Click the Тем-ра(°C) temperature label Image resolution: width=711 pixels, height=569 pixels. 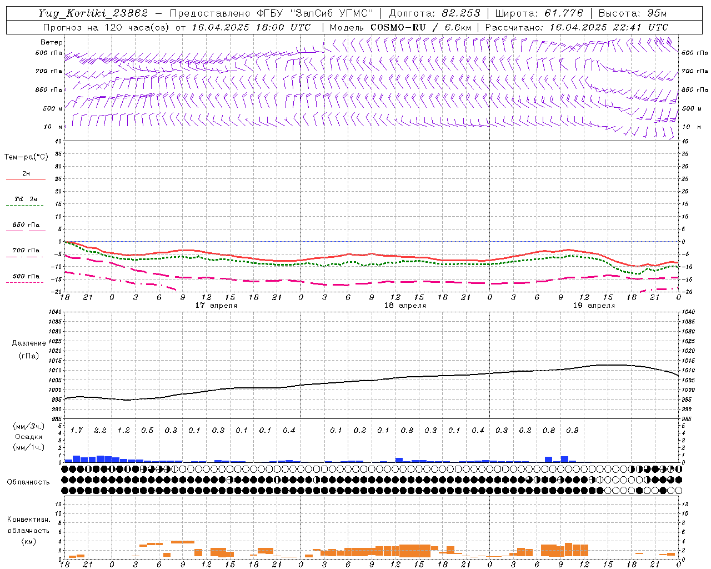coord(26,157)
